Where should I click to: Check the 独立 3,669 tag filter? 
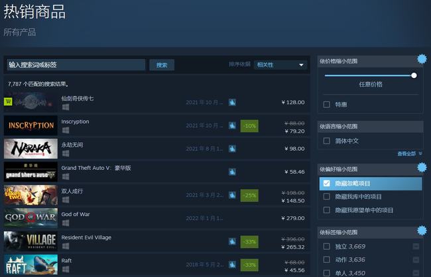pyautogui.click(x=326, y=247)
